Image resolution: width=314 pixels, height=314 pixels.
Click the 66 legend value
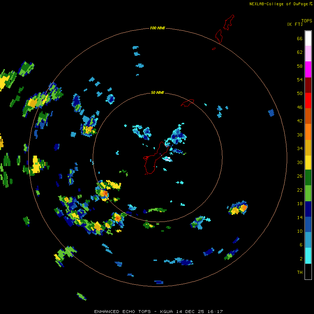click(300, 39)
